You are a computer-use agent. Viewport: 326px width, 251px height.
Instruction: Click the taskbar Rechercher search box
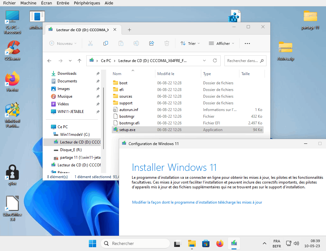click(135, 243)
